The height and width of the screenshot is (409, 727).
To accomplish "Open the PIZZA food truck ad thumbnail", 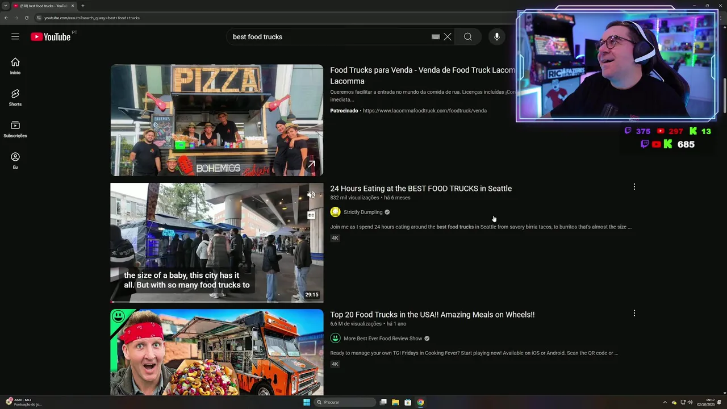I will [x=217, y=120].
